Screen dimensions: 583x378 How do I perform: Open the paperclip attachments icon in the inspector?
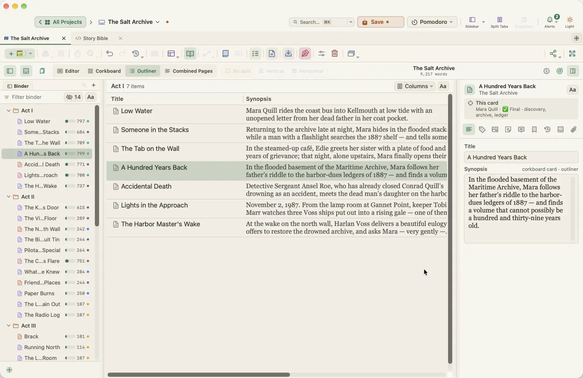(x=574, y=130)
